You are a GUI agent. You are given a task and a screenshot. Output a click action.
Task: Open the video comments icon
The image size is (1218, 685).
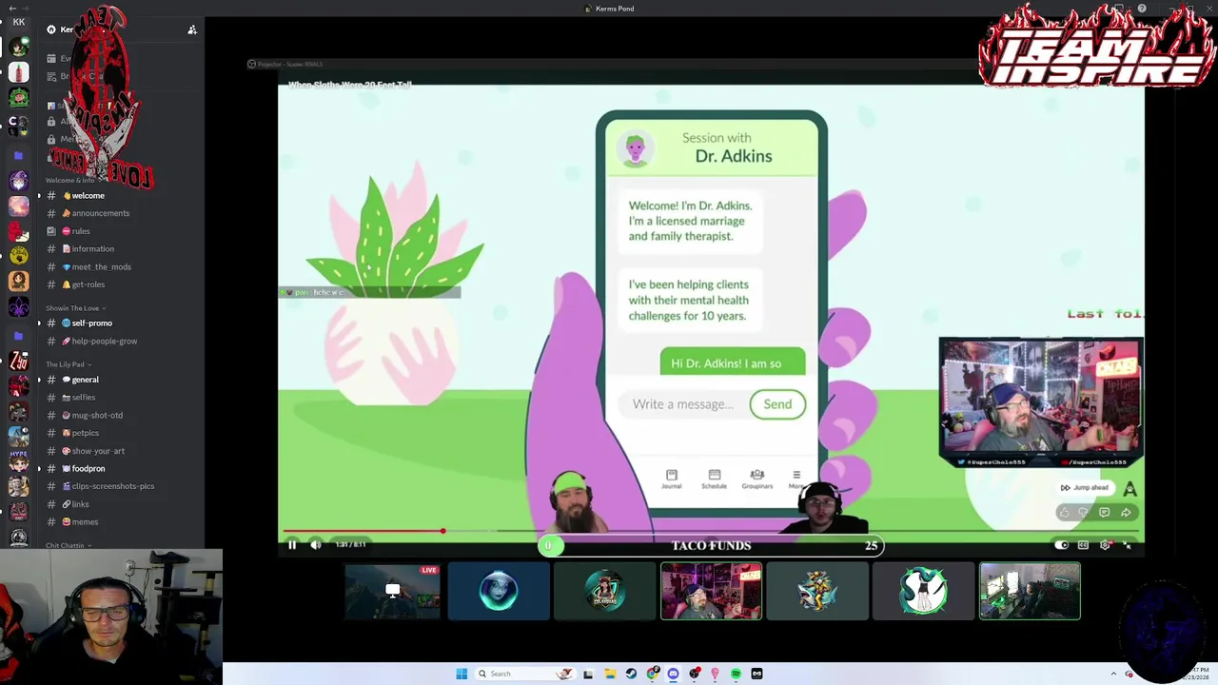click(x=1104, y=513)
